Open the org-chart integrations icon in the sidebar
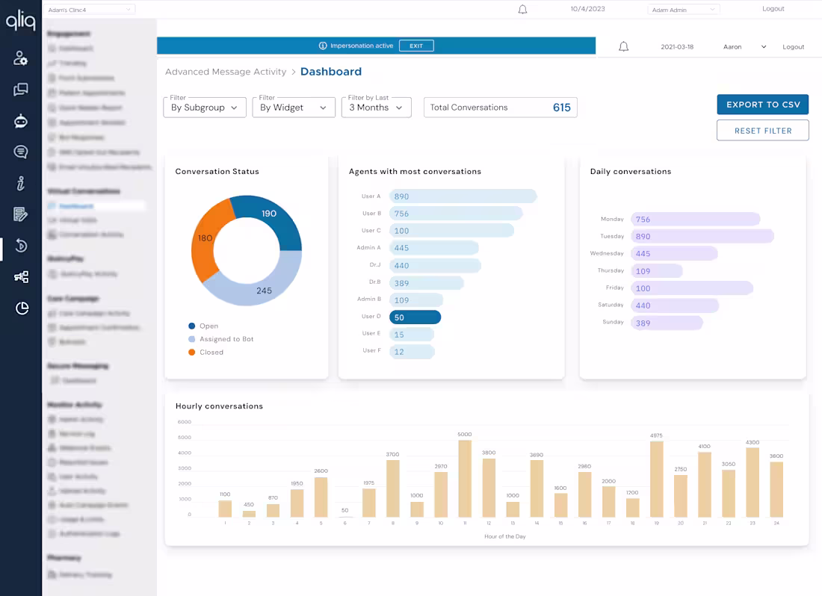This screenshot has height=596, width=822. pyautogui.click(x=20, y=277)
